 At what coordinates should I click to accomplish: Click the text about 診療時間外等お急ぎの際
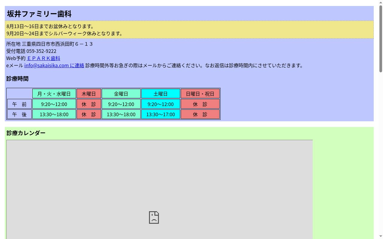(x=194, y=65)
